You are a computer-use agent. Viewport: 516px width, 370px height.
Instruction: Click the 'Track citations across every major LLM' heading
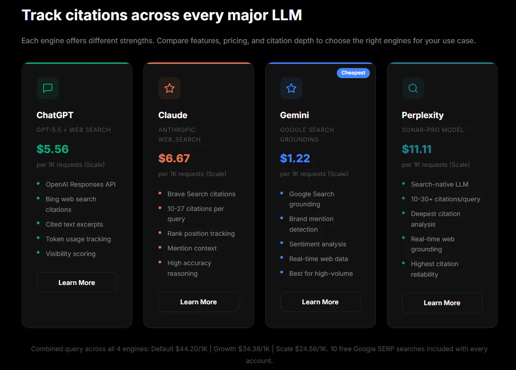[162, 16]
